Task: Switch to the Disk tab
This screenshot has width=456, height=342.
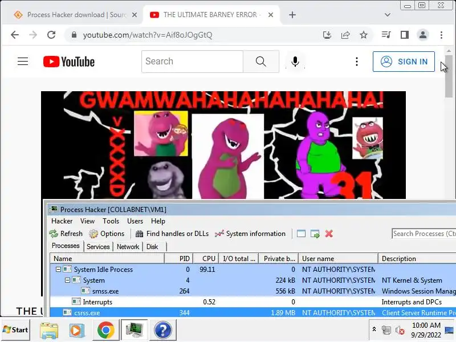Action: (x=152, y=247)
